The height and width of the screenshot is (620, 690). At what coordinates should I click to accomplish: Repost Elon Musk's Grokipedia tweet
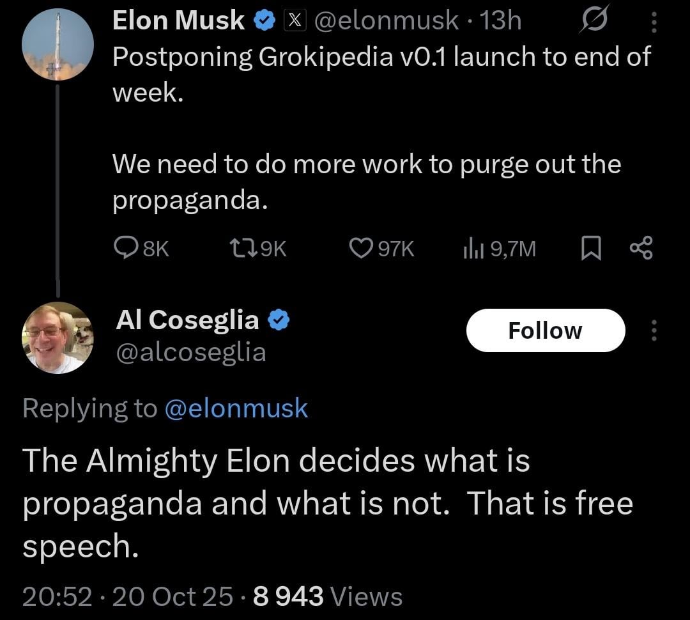[x=240, y=247]
